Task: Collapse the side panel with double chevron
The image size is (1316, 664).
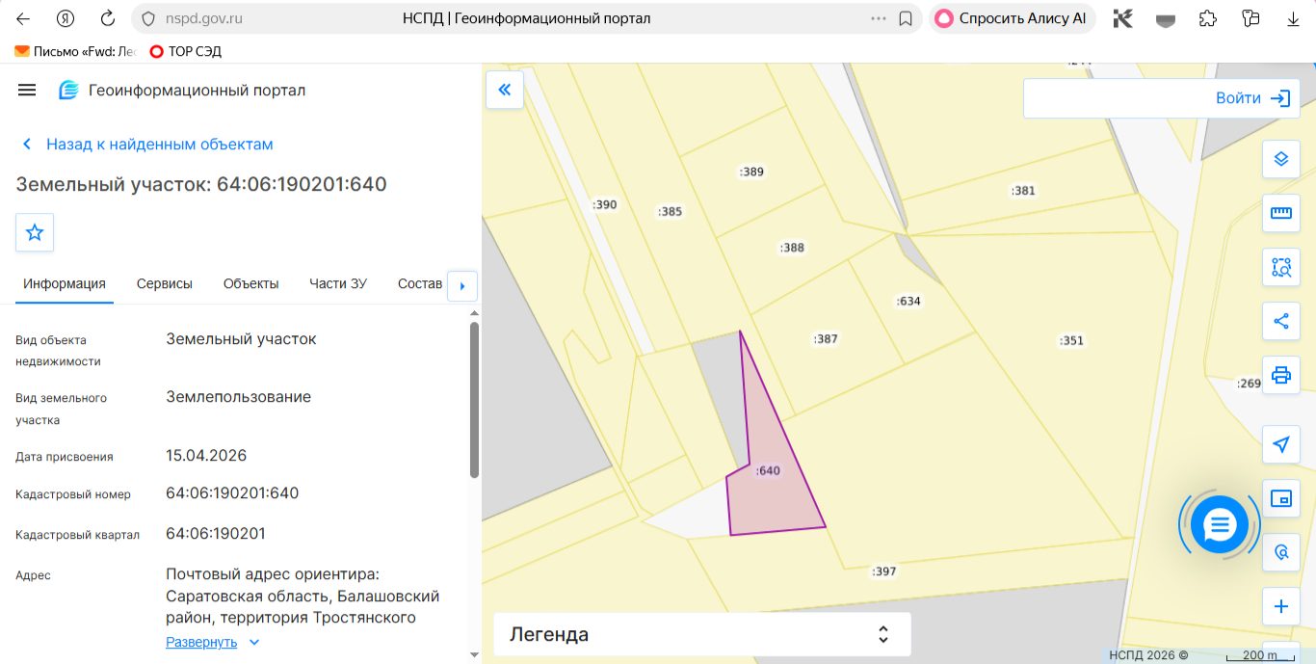Action: click(505, 90)
